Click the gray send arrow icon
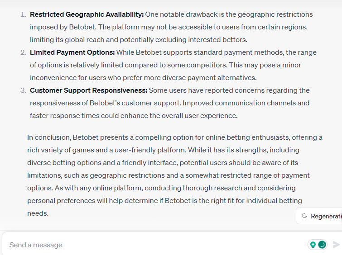The width and height of the screenshot is (342, 255). point(336,245)
